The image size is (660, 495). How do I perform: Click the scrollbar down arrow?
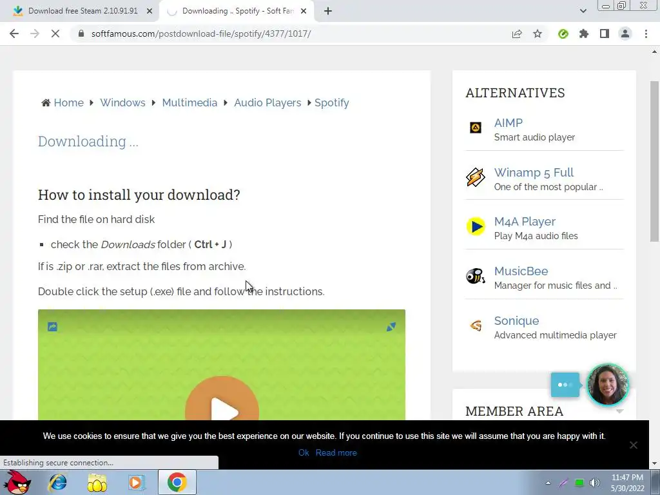click(654, 463)
